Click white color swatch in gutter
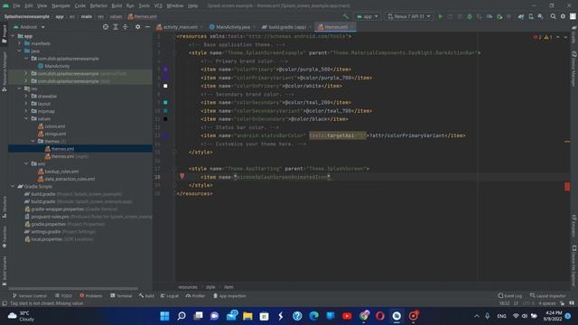The width and height of the screenshot is (578, 325). [165, 86]
